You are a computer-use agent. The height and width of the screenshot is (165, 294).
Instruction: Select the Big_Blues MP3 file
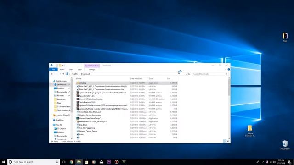83,125
